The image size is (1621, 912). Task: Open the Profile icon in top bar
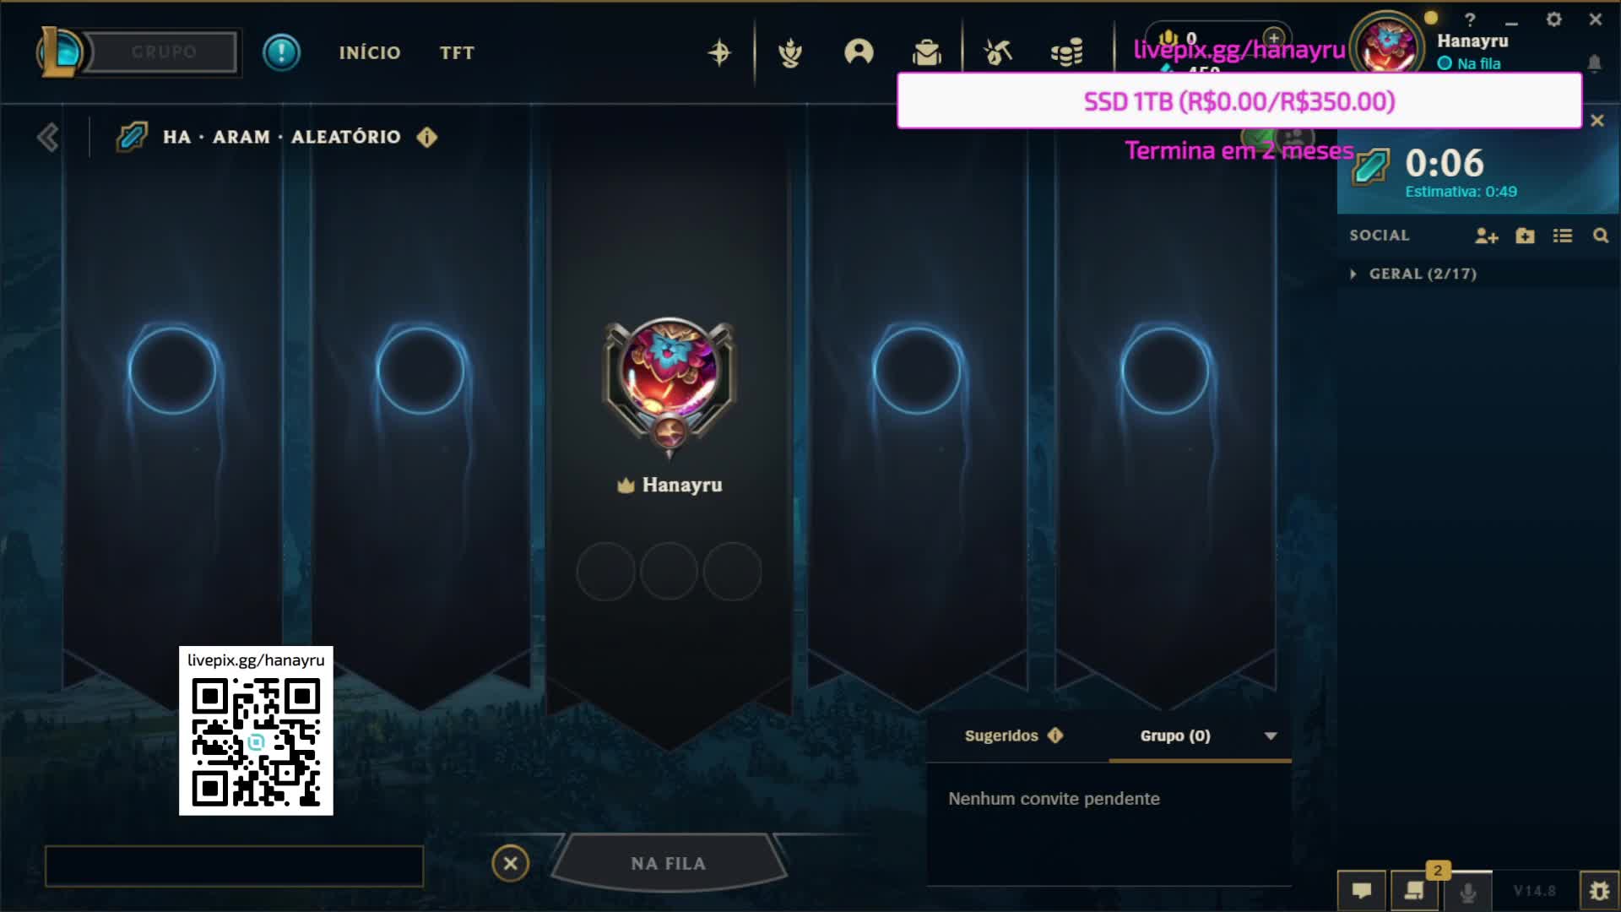pos(859,52)
